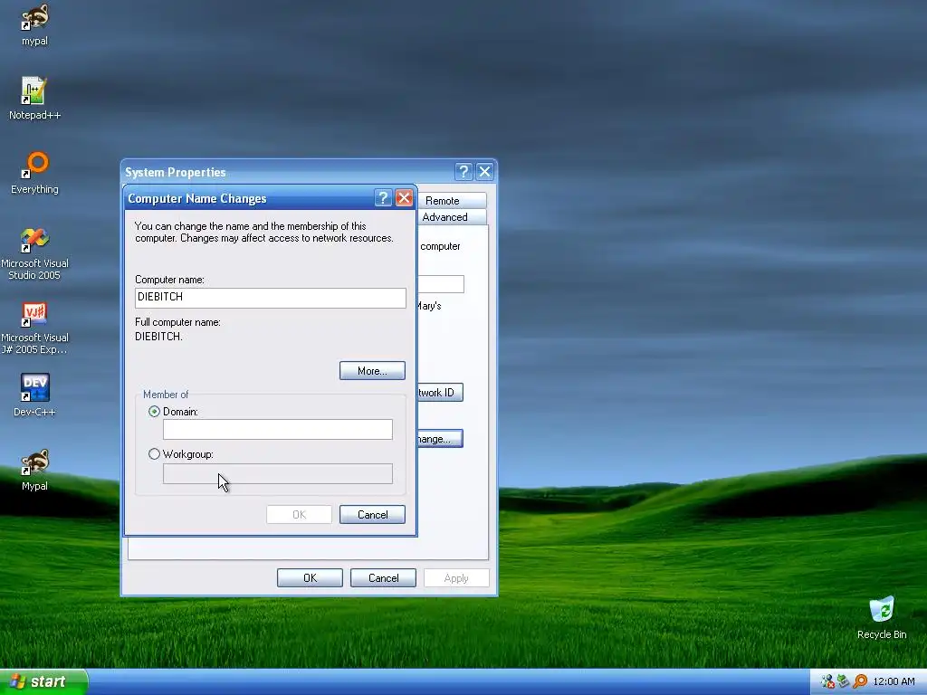Open the lowercase 'mypal' desktop shortcut
The image size is (927, 695).
point(34,24)
